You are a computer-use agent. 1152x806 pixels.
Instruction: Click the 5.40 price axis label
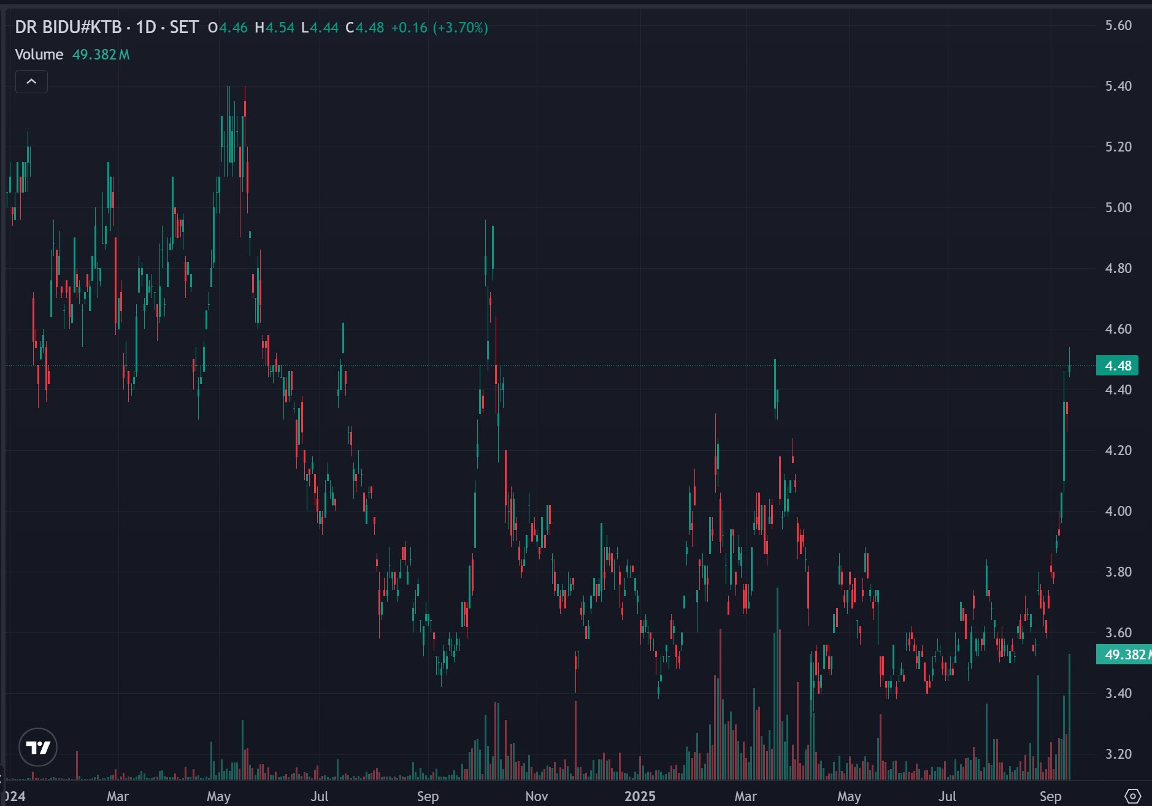point(1118,86)
